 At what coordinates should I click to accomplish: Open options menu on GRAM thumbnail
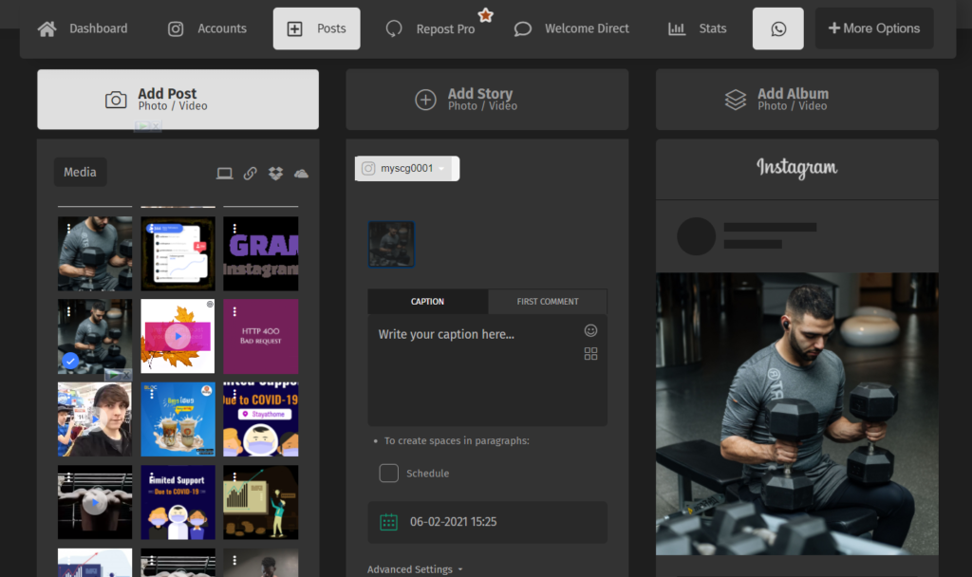pyautogui.click(x=234, y=228)
